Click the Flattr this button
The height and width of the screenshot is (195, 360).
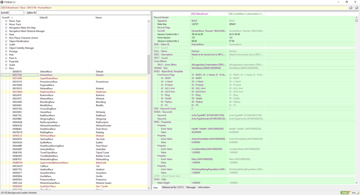pyautogui.click(x=349, y=193)
